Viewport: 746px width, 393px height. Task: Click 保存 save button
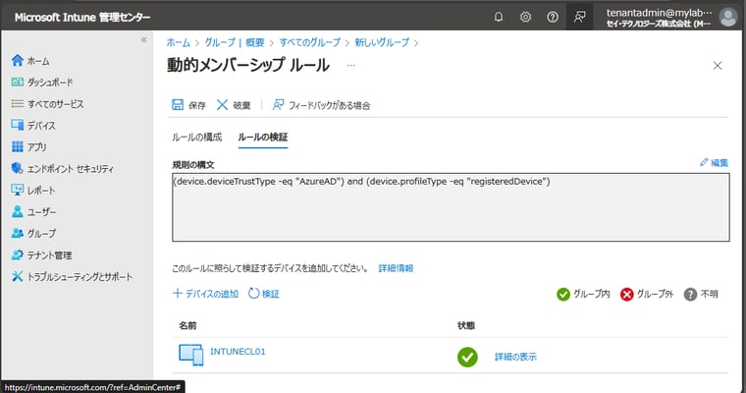tap(188, 105)
